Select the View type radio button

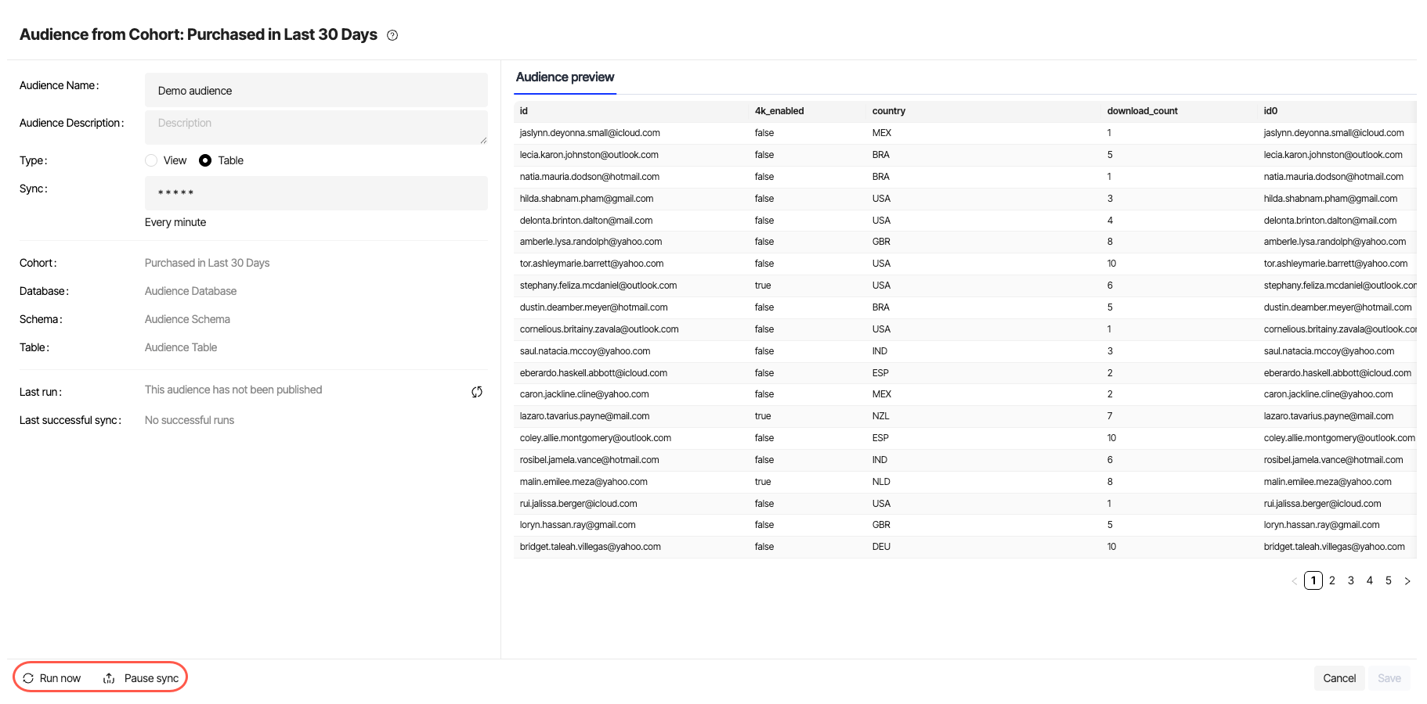pyautogui.click(x=151, y=160)
